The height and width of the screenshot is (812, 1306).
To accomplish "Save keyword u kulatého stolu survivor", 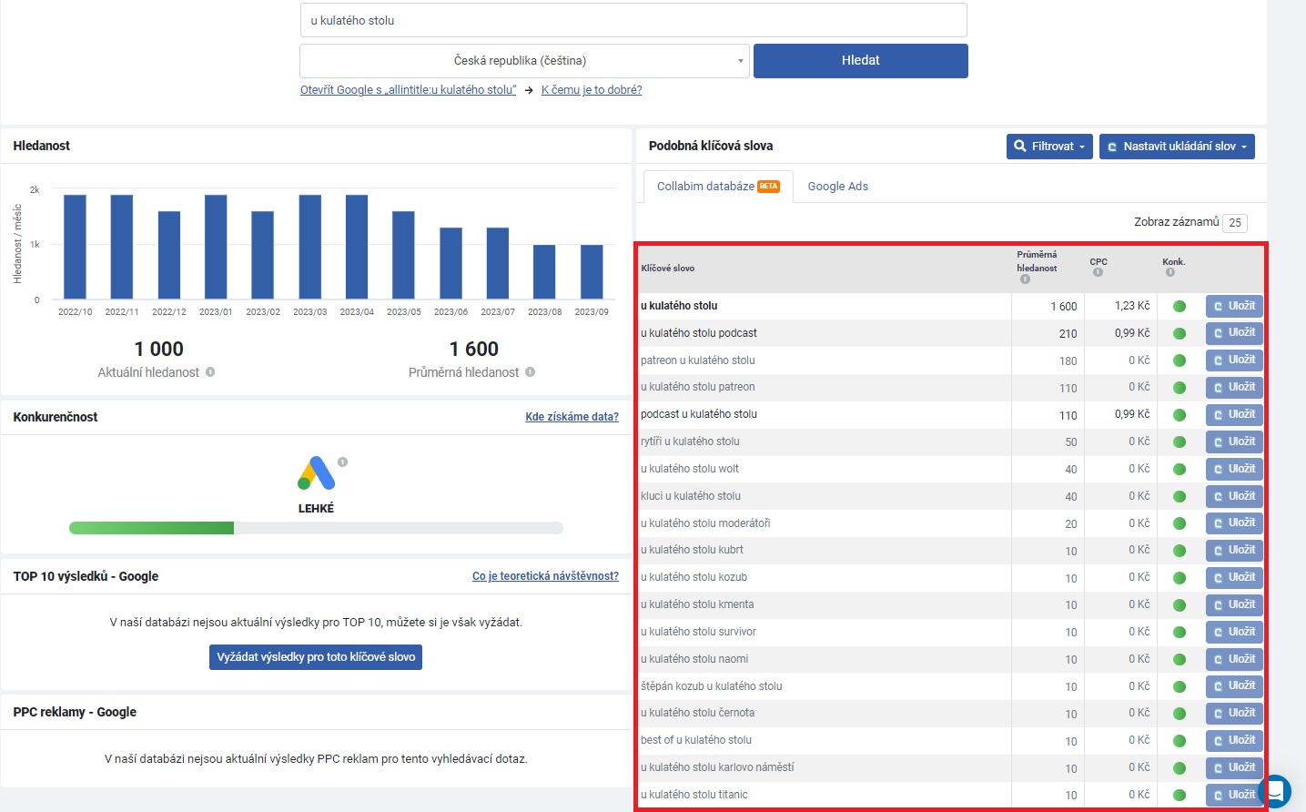I will [1234, 633].
